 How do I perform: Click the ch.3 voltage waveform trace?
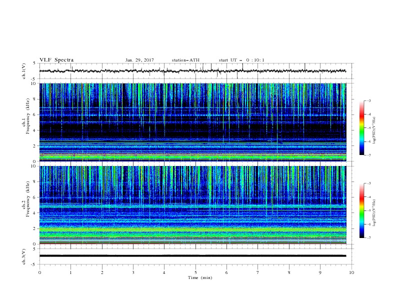tap(192, 256)
